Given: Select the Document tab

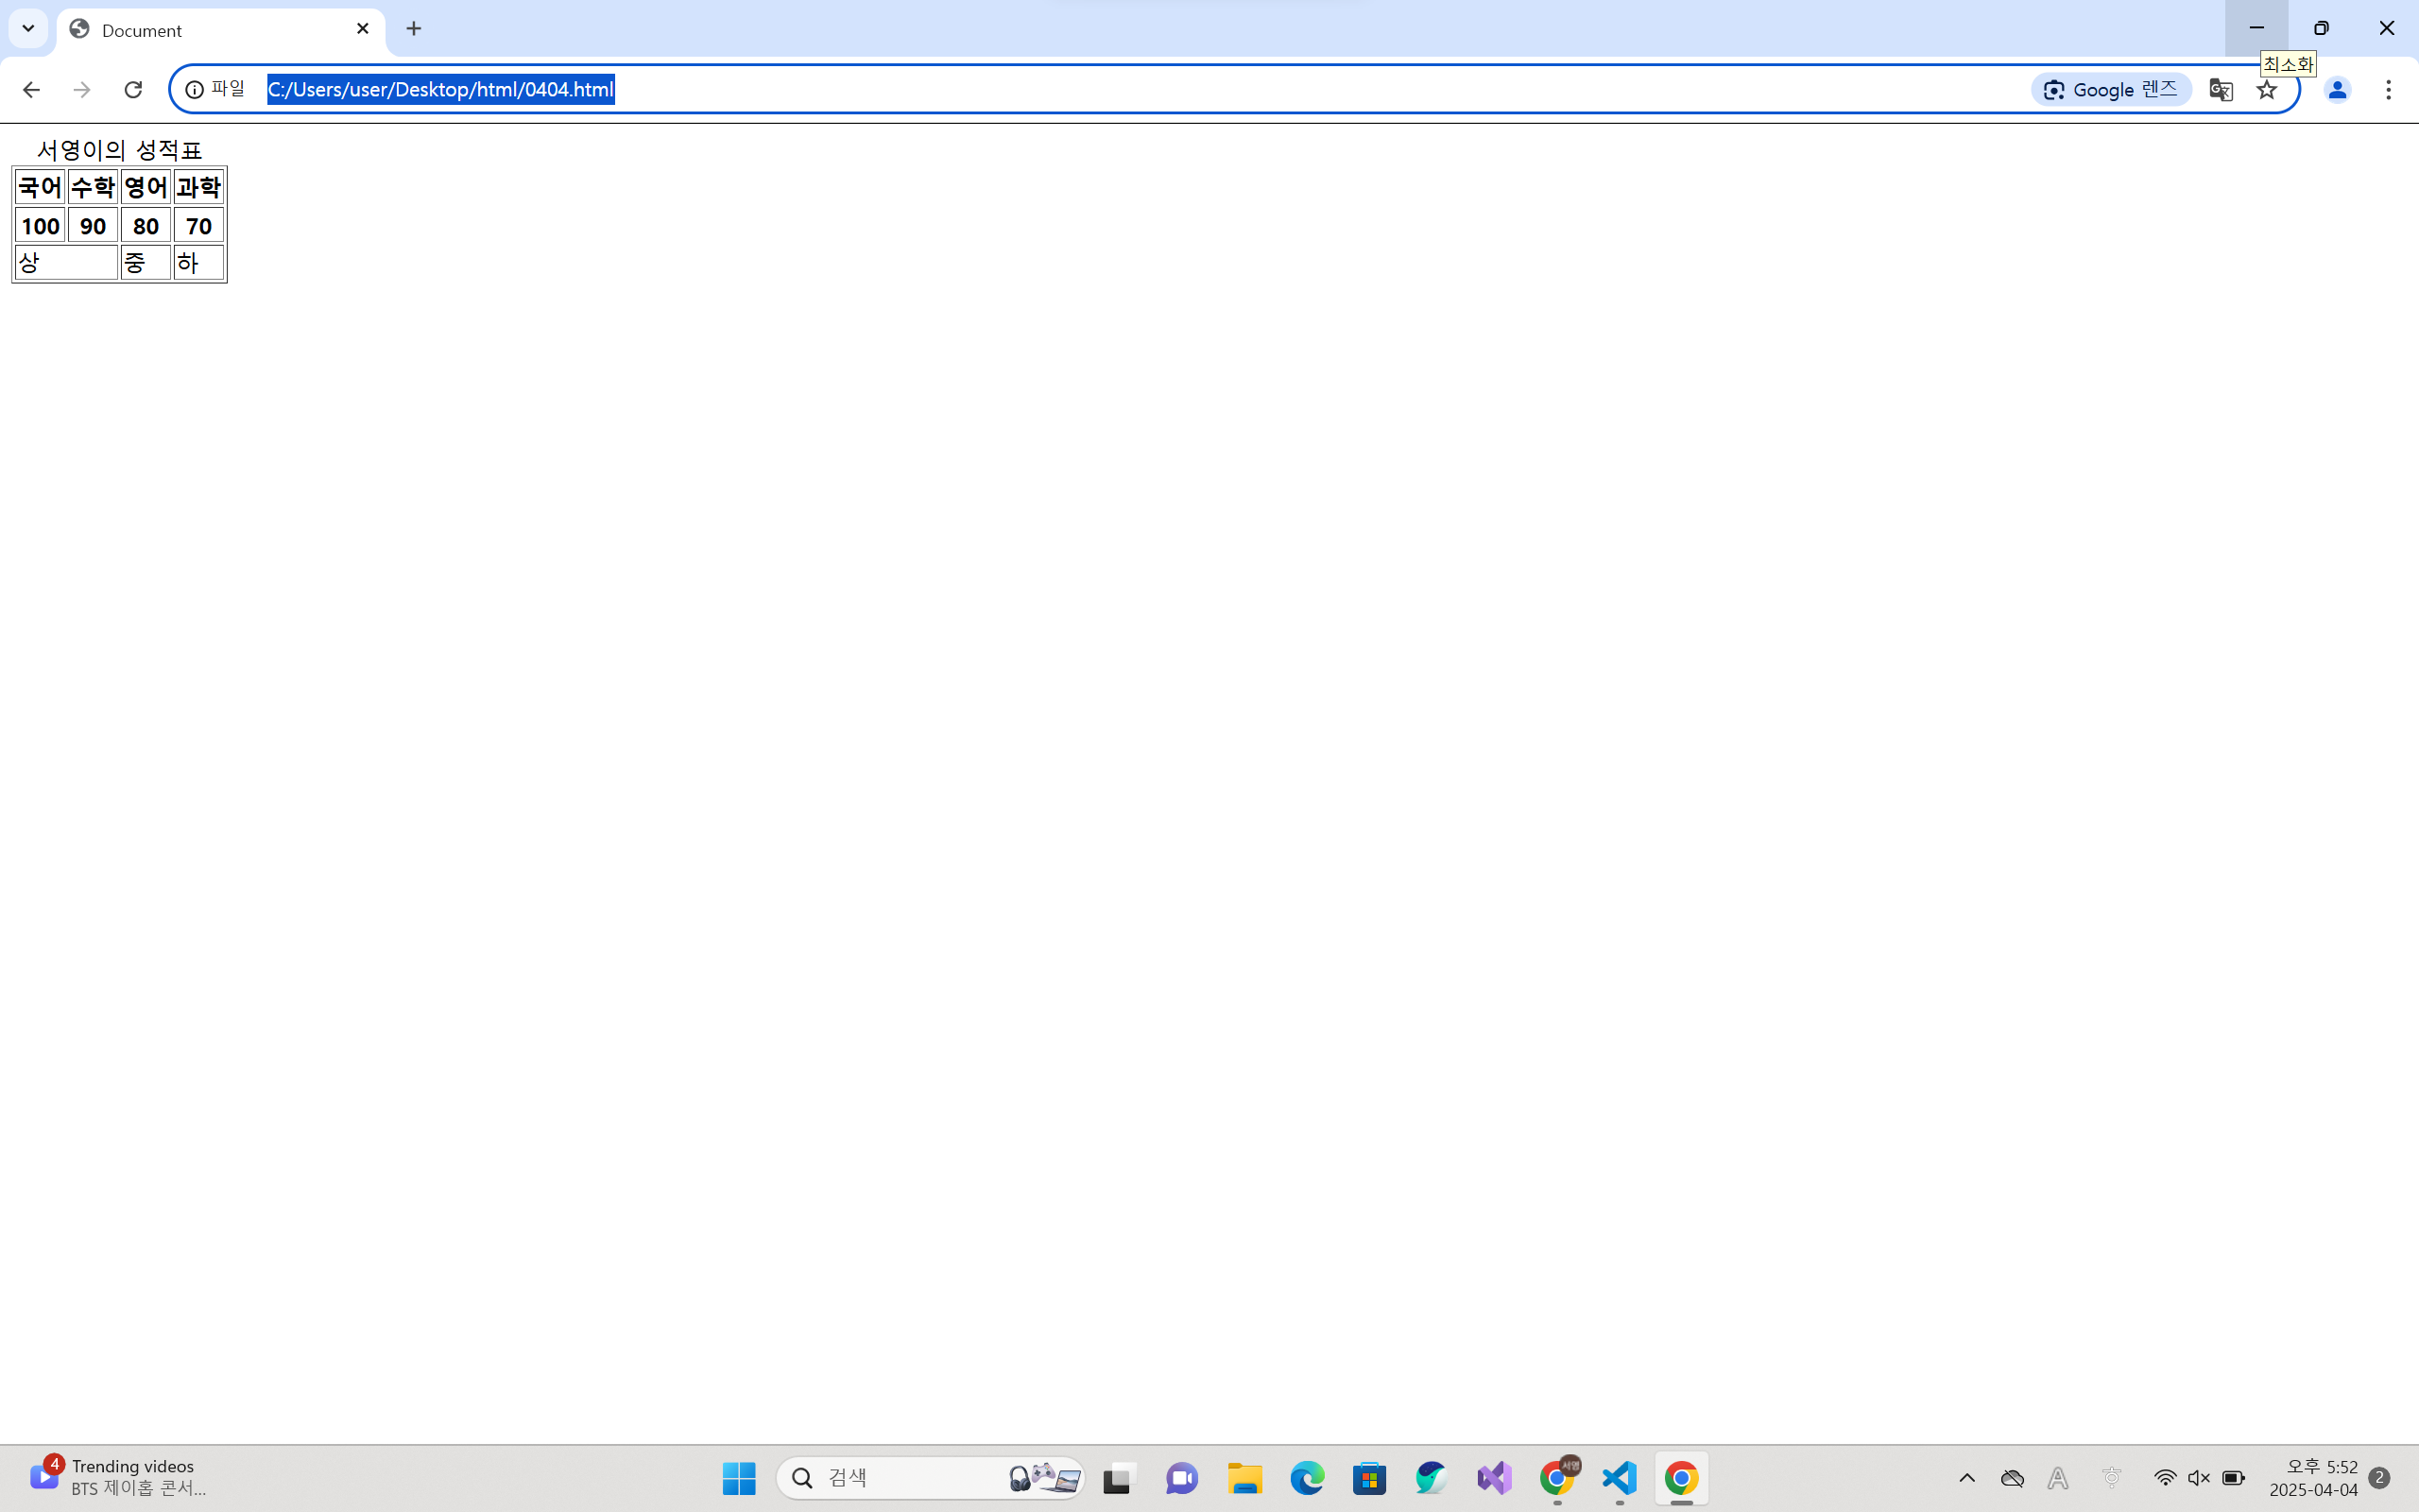Looking at the screenshot, I should 200,30.
